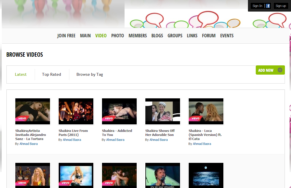The height and width of the screenshot is (188, 291).
Task: Open the JOIN FREE menu item
Action: [x=66, y=36]
